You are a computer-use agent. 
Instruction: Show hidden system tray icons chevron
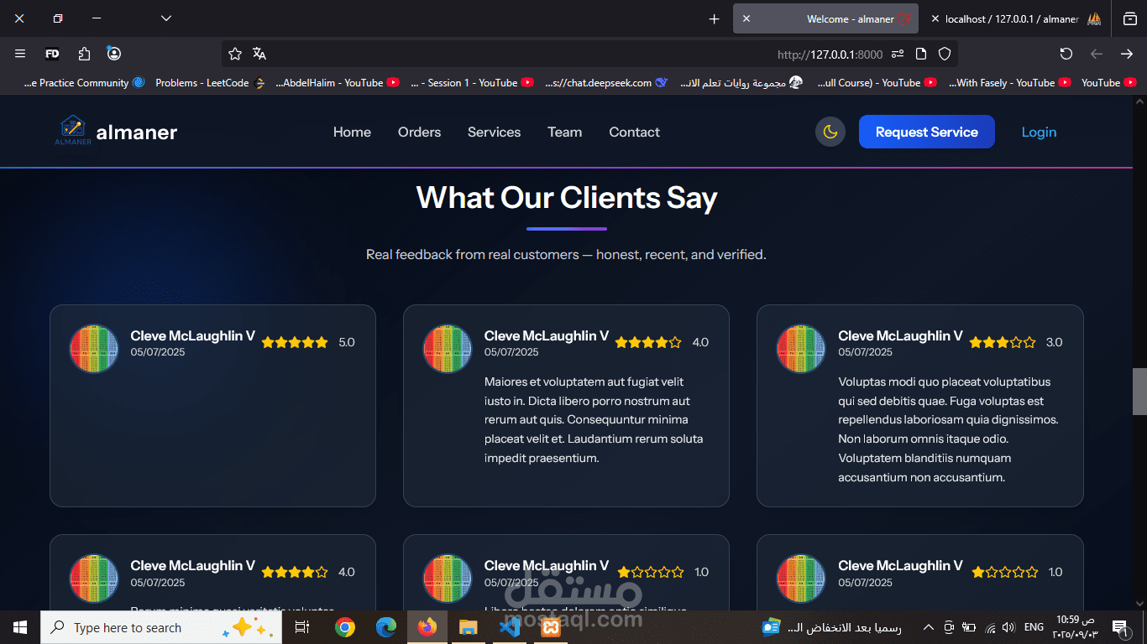pyautogui.click(x=928, y=627)
